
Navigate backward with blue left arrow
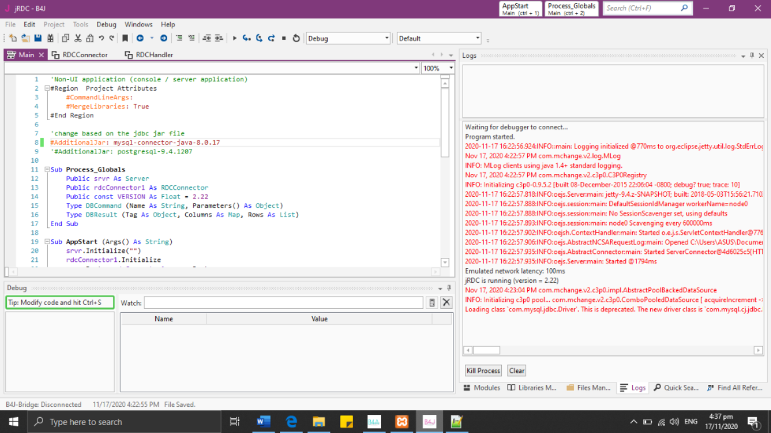coord(140,39)
